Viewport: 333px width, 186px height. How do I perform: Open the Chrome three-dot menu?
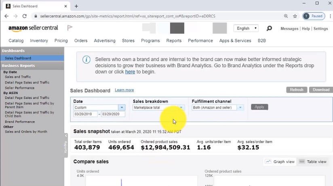(330, 16)
